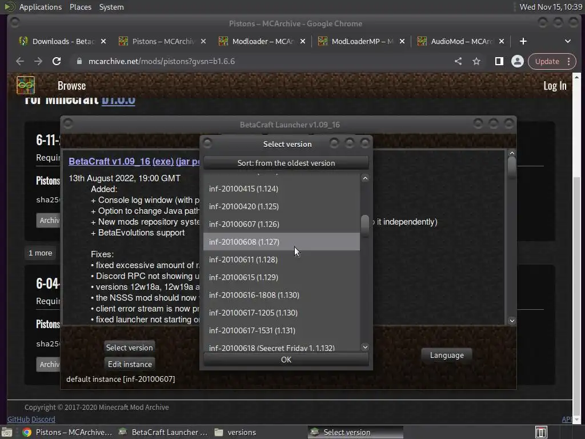Click the launcher changelog scroll down arrow

point(512,321)
